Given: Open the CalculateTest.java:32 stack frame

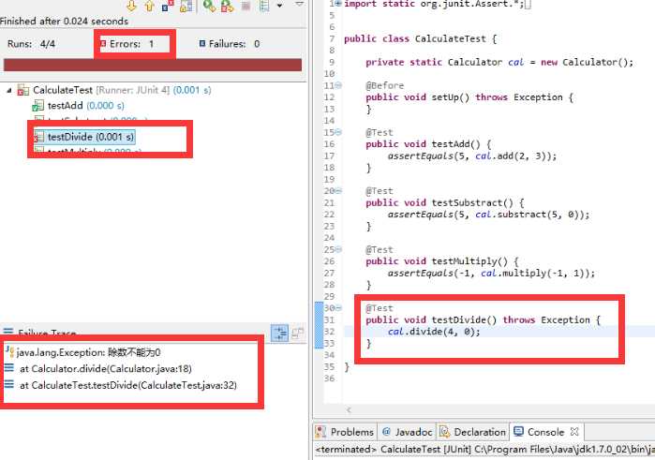Looking at the screenshot, I should (128, 385).
